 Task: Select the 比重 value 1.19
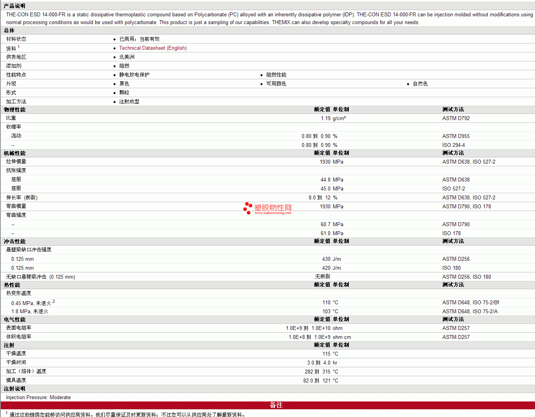pos(325,119)
